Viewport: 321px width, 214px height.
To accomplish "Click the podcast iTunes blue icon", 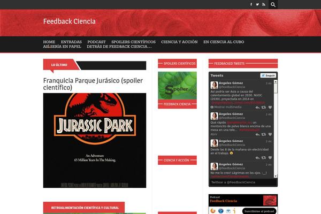I will point(220,211).
